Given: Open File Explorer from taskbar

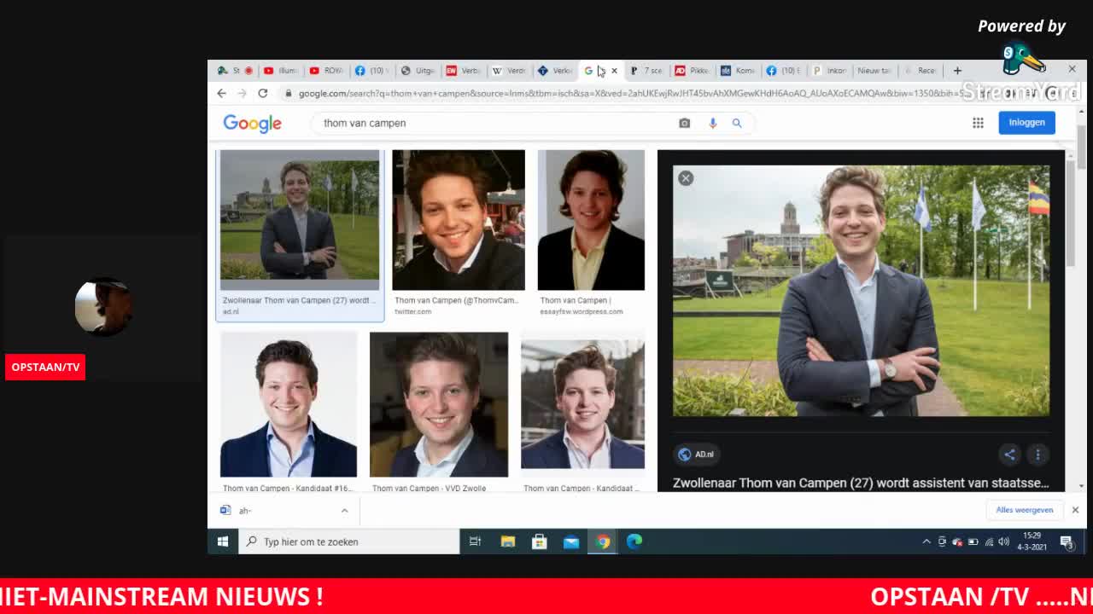Looking at the screenshot, I should [x=508, y=542].
